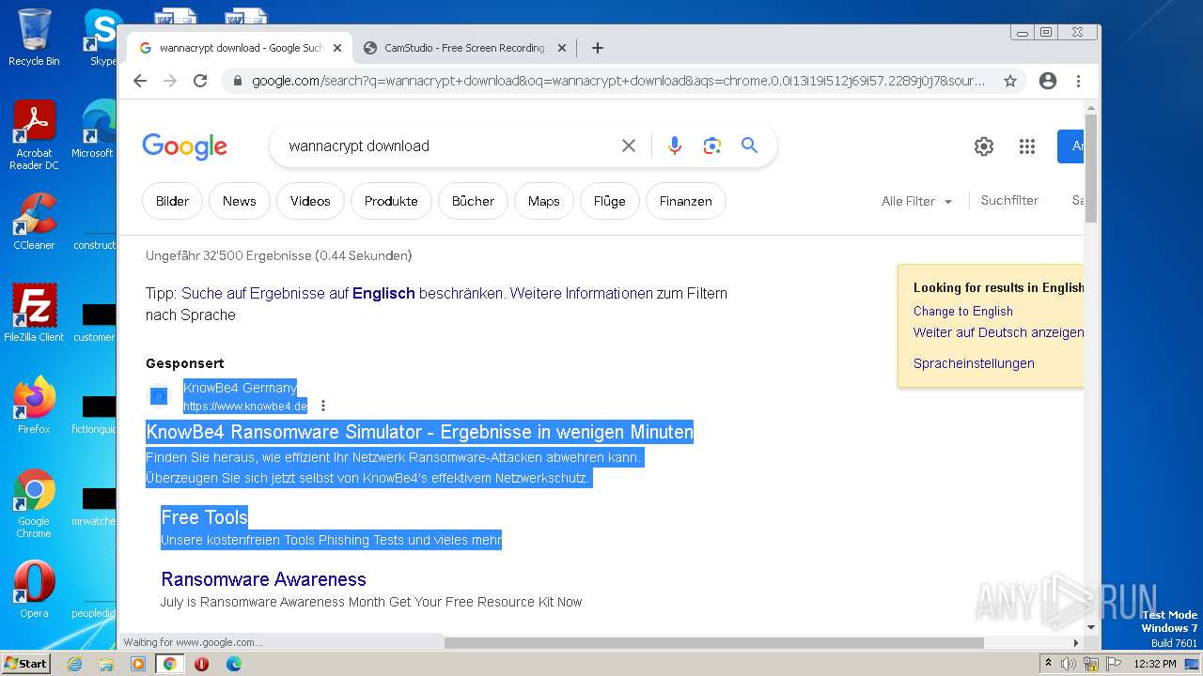Open Weitere Informationen link
The width and height of the screenshot is (1203, 676).
[x=581, y=293]
